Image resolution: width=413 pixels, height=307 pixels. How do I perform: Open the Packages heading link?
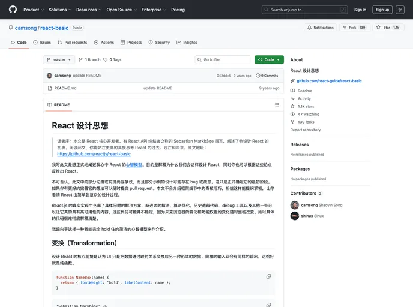click(300, 169)
